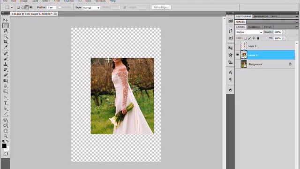The image size is (300, 169).
Task: Click the Feather input field
Action: point(52,8)
